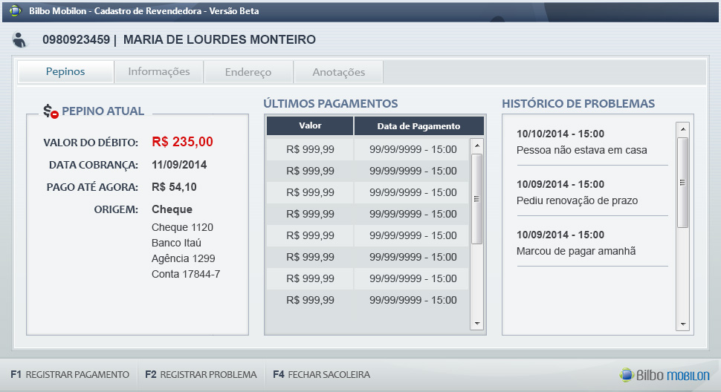Click the payments list scrollbar thumb
721x392 pixels.
coord(477,198)
